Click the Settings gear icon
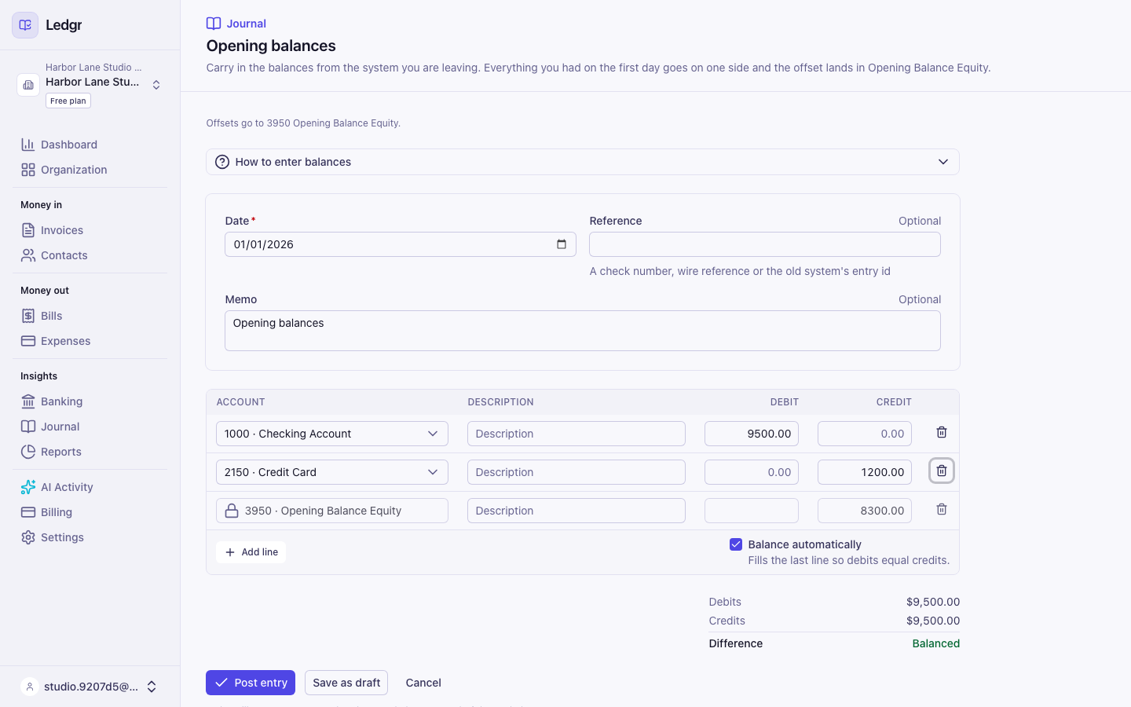This screenshot has width=1131, height=707. pos(28,537)
